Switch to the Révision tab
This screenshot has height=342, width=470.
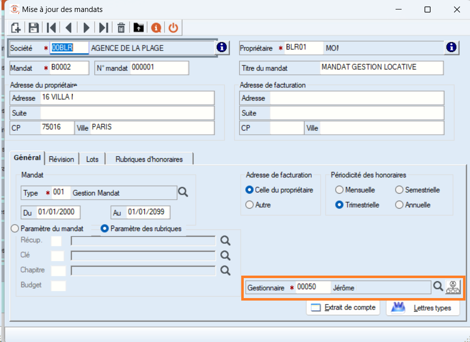[x=61, y=159]
